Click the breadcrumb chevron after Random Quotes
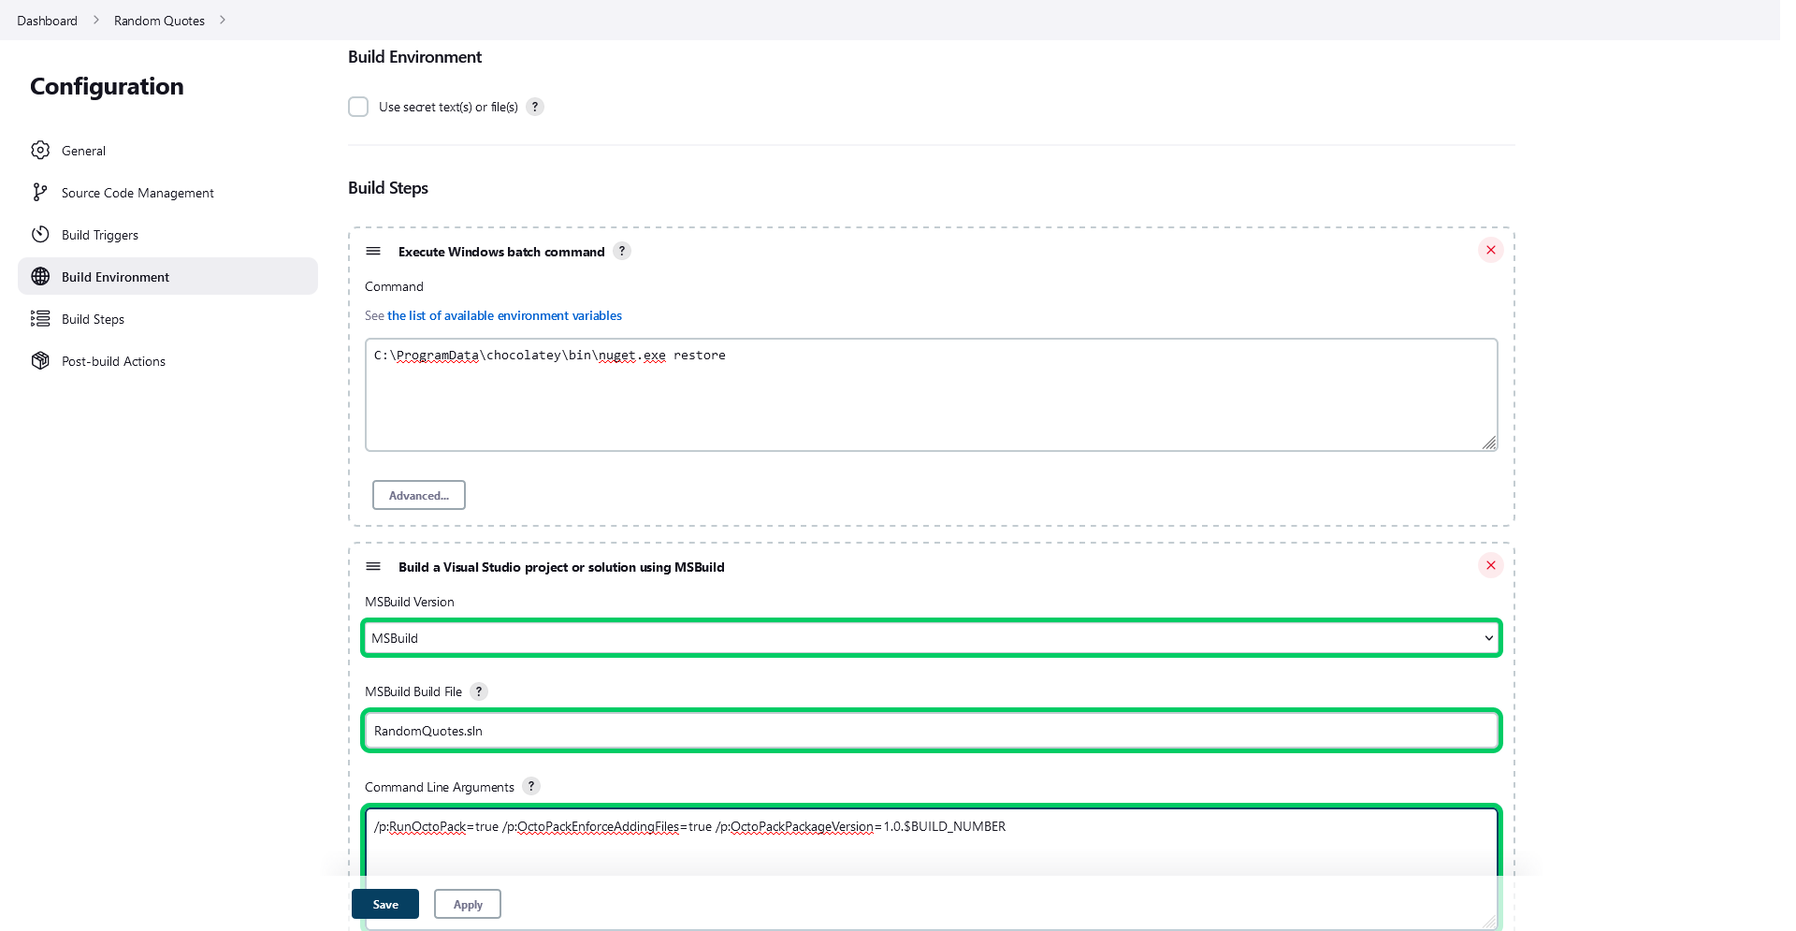Image resolution: width=1796 pixels, height=931 pixels. click(223, 20)
